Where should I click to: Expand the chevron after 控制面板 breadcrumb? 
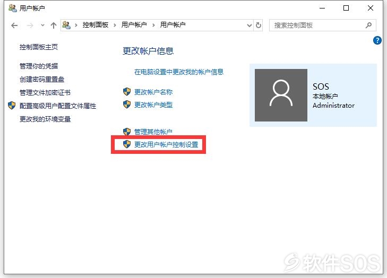(x=115, y=25)
